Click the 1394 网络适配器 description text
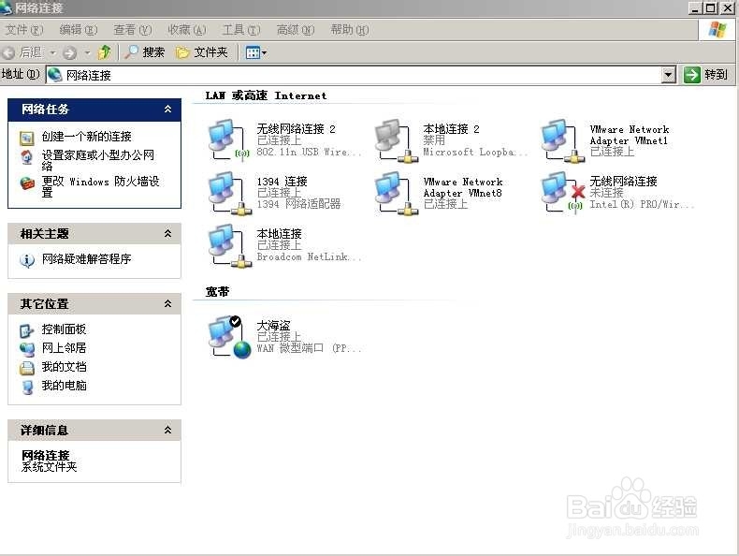 click(298, 204)
